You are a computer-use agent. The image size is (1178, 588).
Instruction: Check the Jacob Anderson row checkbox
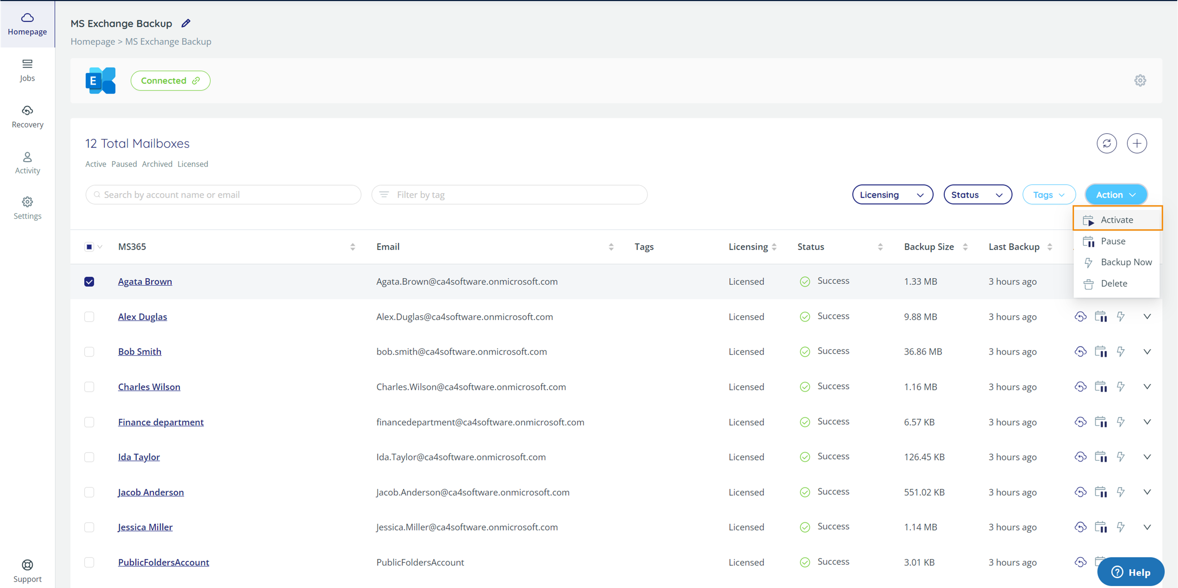click(89, 492)
